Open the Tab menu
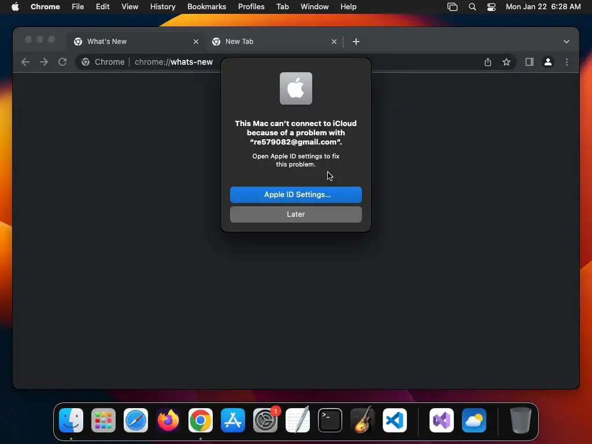The image size is (592, 444). click(282, 6)
